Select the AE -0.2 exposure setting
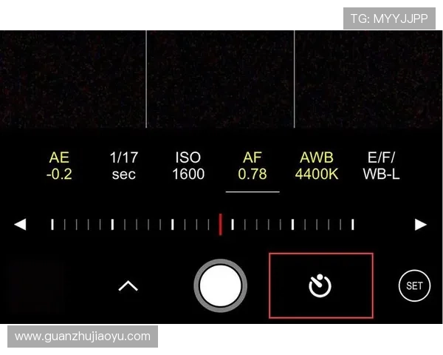 coord(59,166)
